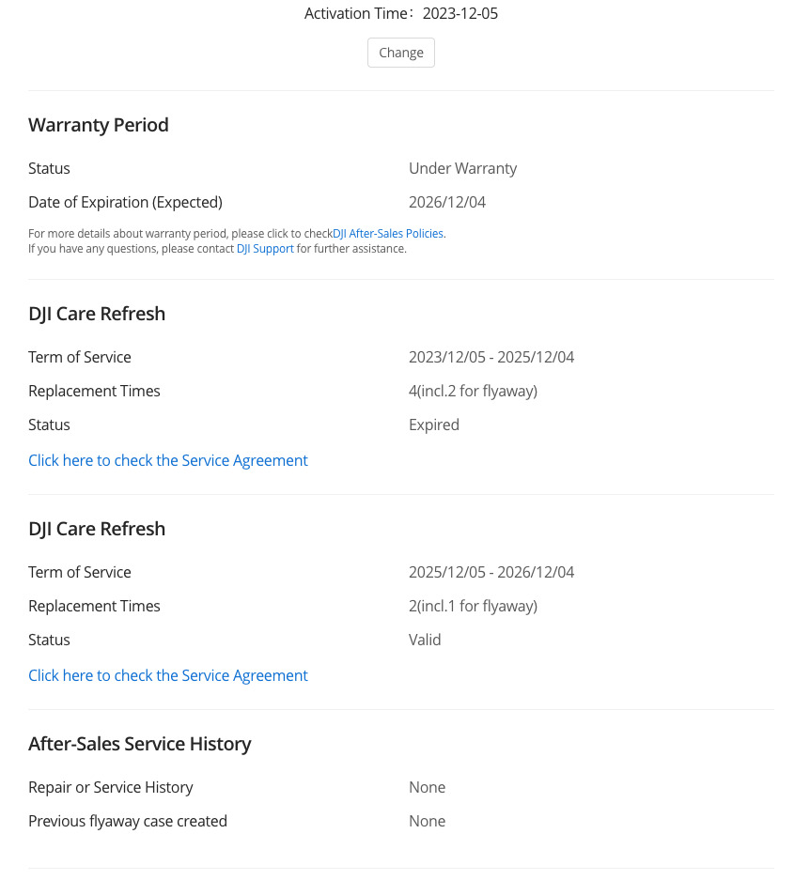Click the Previous flyaway case created label
810x880 pixels.
[128, 821]
